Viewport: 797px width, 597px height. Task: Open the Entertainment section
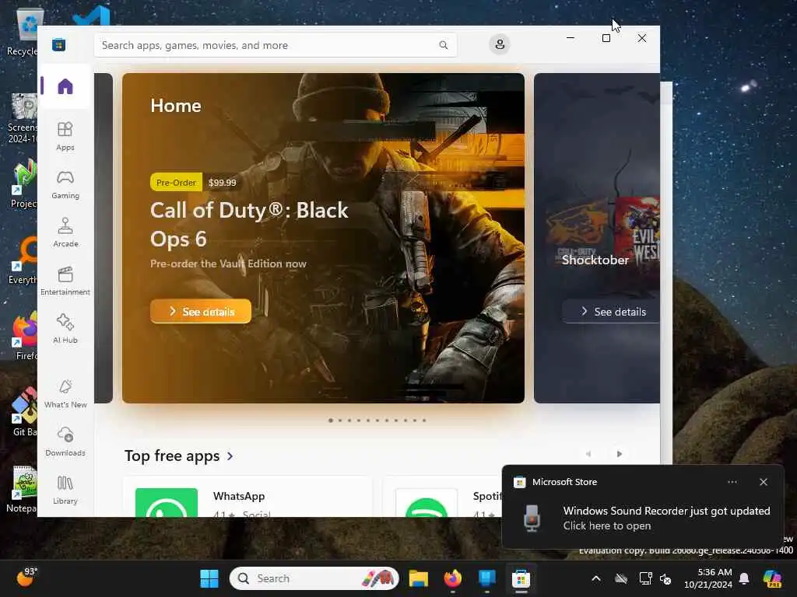tap(65, 281)
